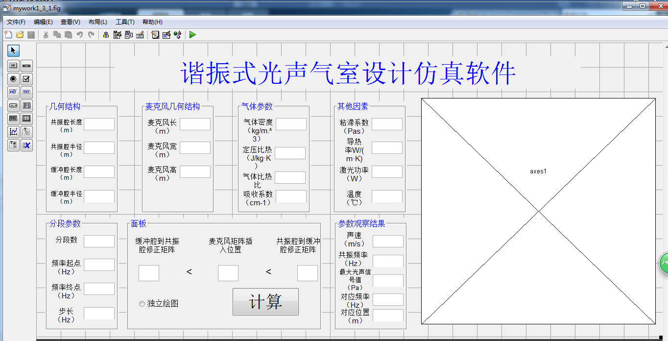This screenshot has width=668, height=341.
Task: Click the Undo arrow icon
Action: tap(80, 35)
